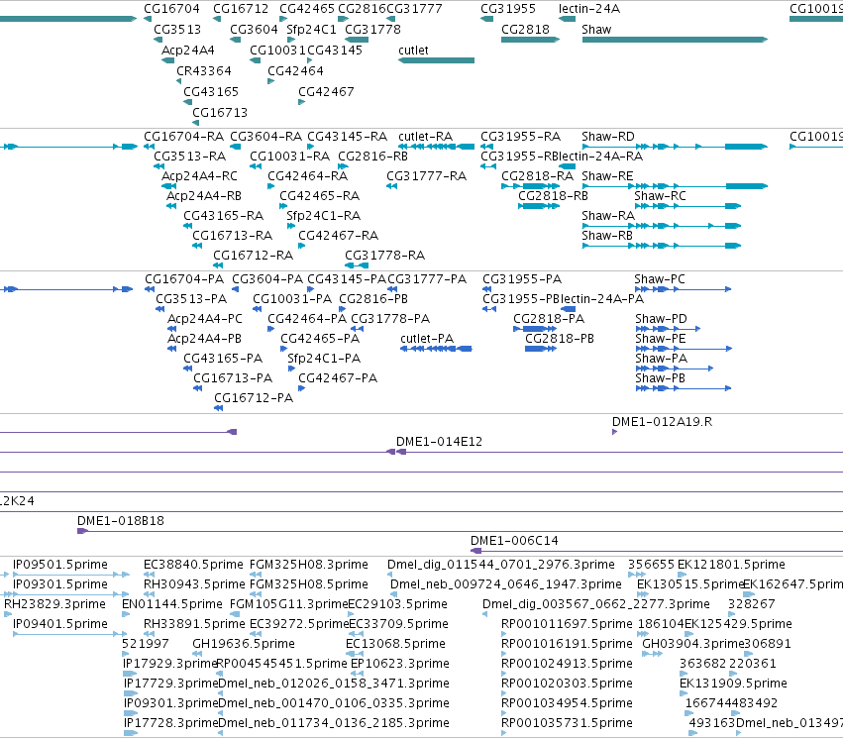
Task: Click the GH03904.3prime EST label
Action: coord(693,645)
